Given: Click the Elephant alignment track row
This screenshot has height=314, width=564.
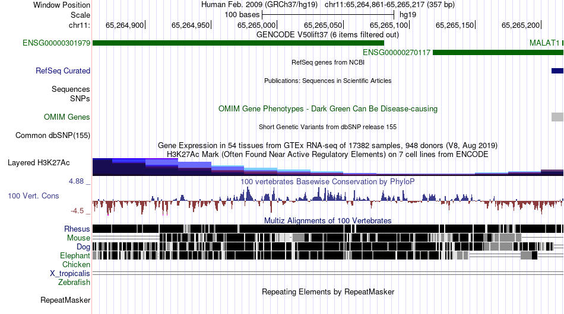Looking at the screenshot, I should 328,255.
